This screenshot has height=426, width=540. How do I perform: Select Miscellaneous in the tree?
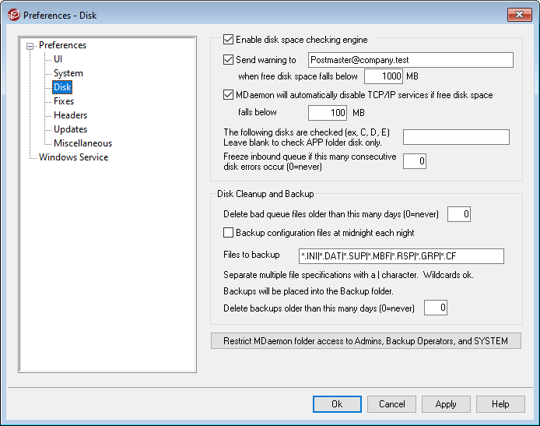coord(82,143)
